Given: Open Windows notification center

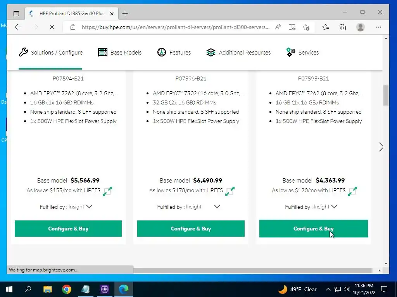Looking at the screenshot, I should click(384, 289).
